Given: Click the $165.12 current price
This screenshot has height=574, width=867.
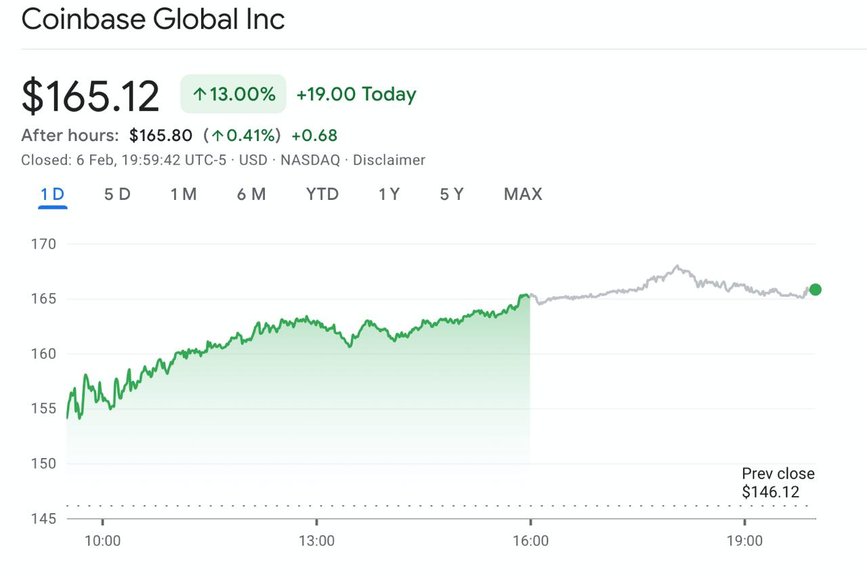Looking at the screenshot, I should click(x=91, y=96).
